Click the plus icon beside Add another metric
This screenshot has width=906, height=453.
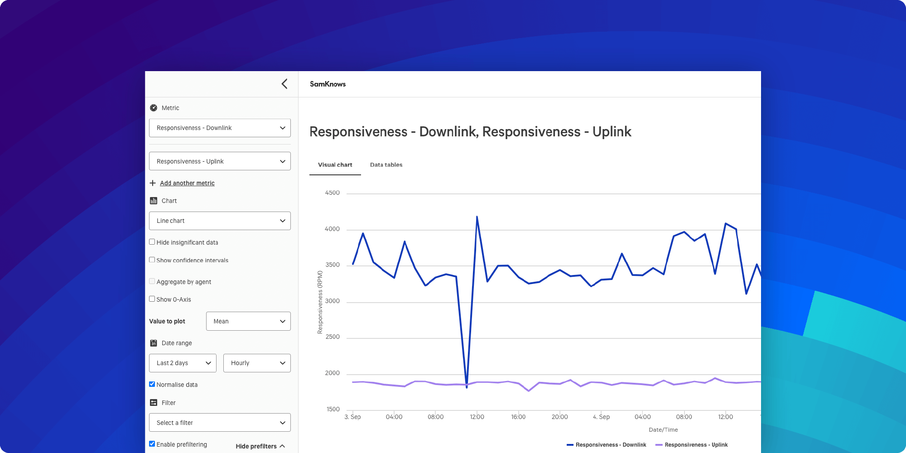[x=153, y=183]
